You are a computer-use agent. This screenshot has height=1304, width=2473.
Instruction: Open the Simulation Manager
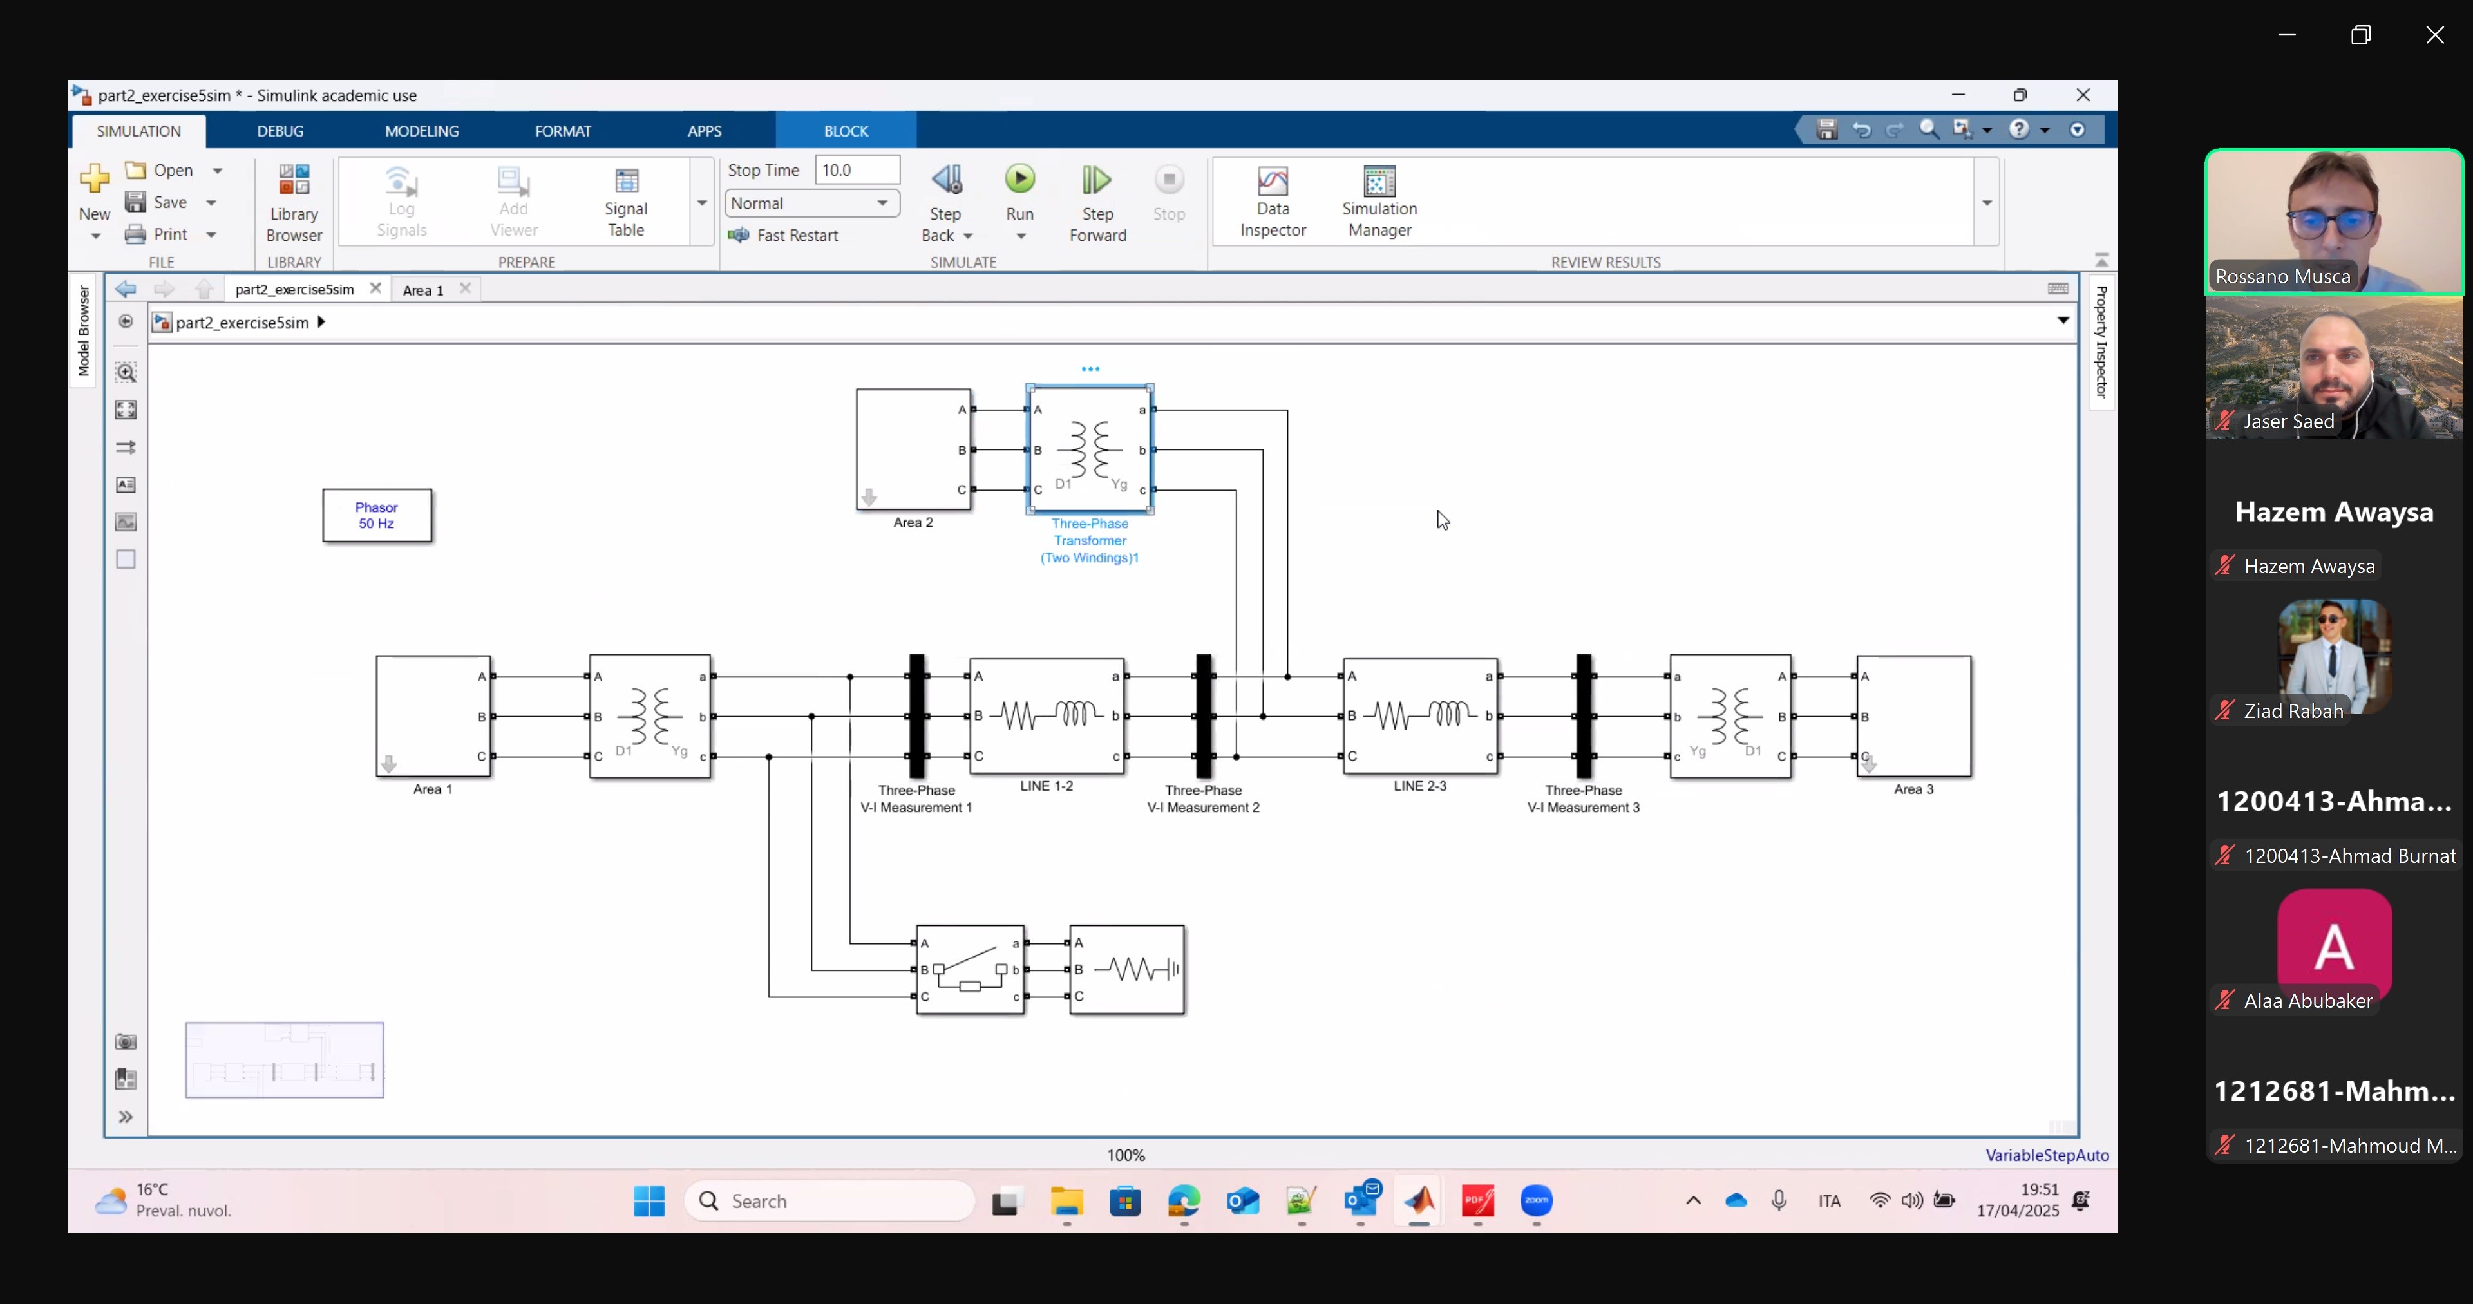click(x=1379, y=203)
